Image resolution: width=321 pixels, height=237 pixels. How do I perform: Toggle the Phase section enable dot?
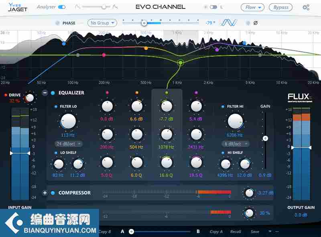[x=57, y=23]
